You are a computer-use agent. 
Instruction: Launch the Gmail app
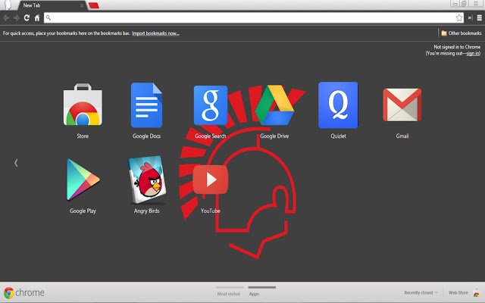pyautogui.click(x=402, y=105)
